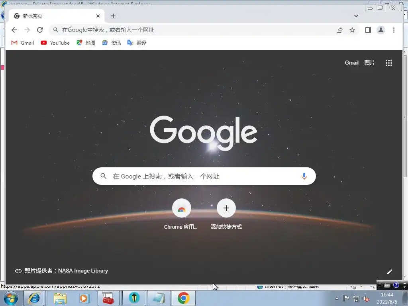Image resolution: width=408 pixels, height=306 pixels.
Task: Click the network tray icon
Action: tap(356, 298)
